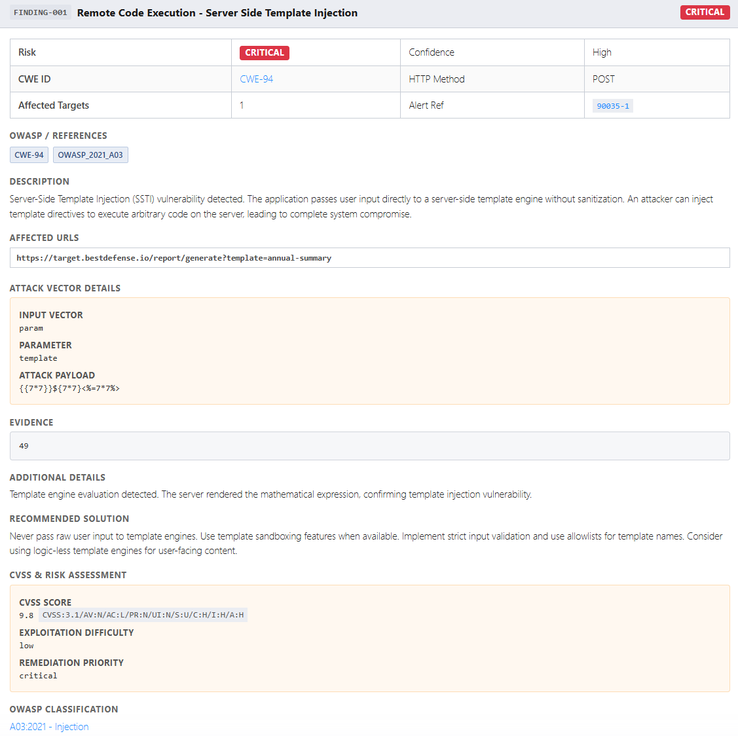Click the affected targets count link
The width and height of the screenshot is (738, 736).
click(x=242, y=105)
